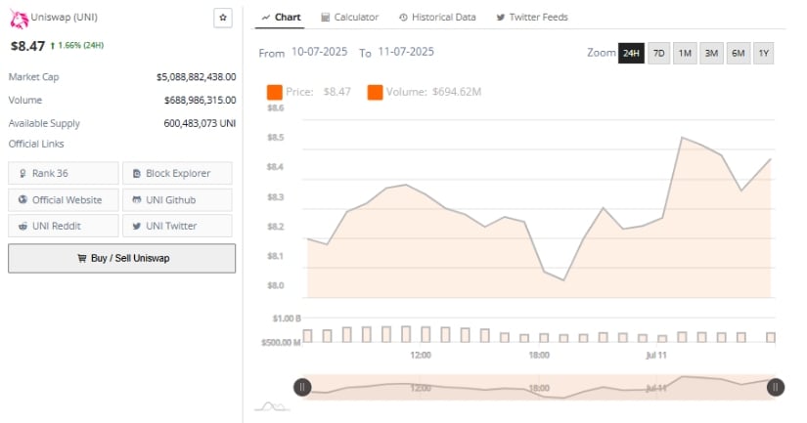Viewport: 807px width, 423px height.
Task: Click the Volume value $688,986,315.00
Action: coord(201,101)
